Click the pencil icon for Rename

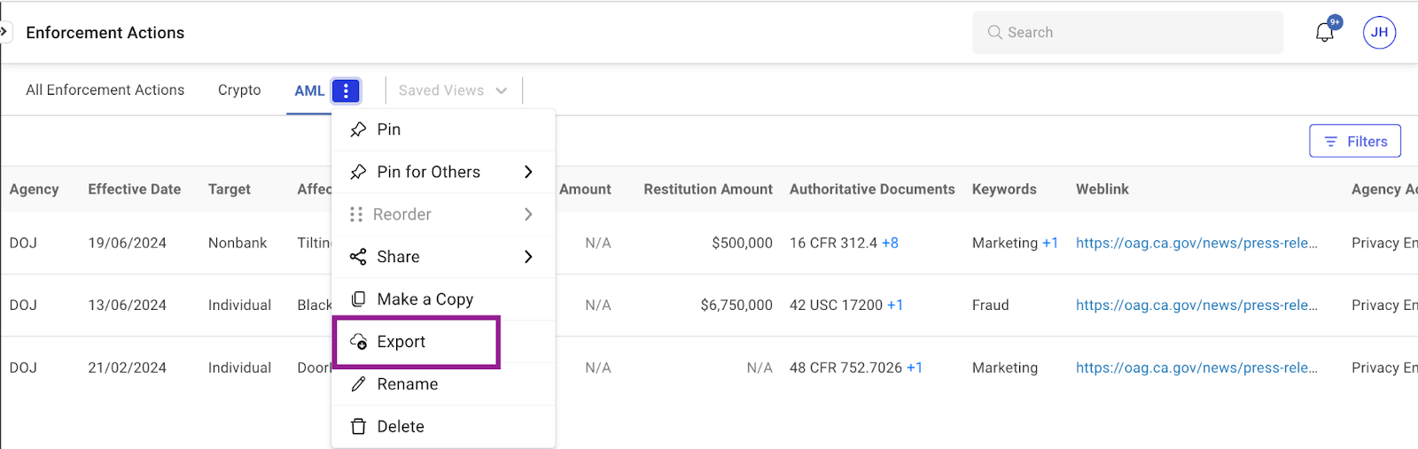[358, 384]
